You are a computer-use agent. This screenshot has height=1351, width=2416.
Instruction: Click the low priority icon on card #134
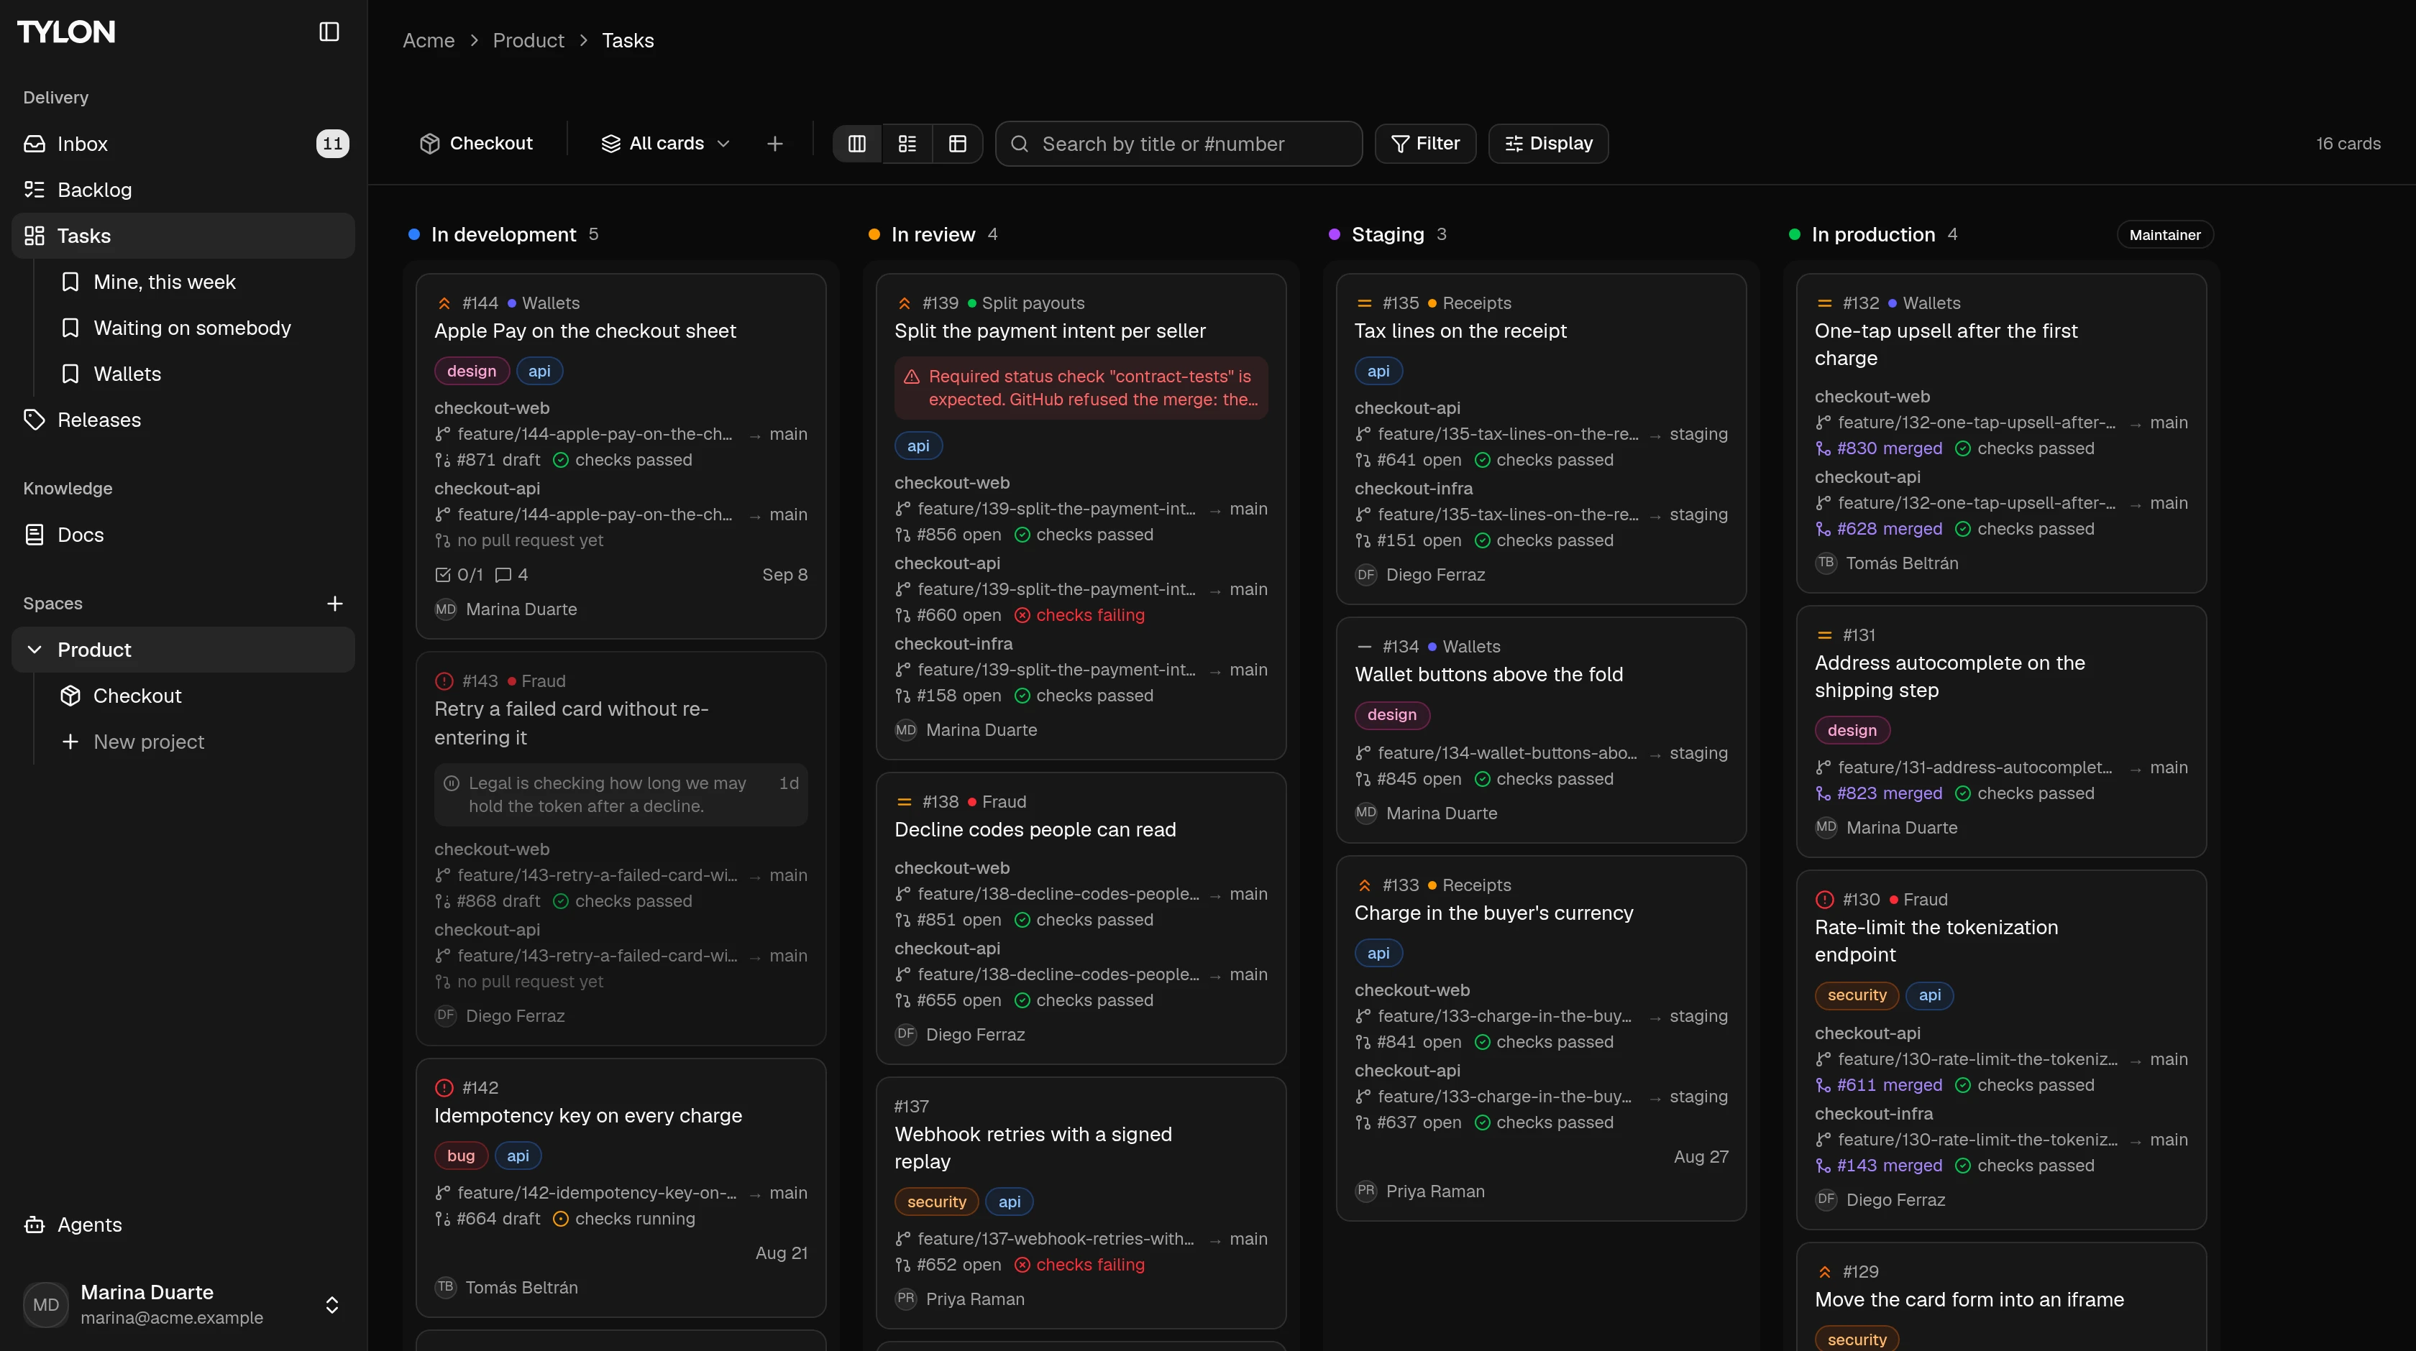pos(1365,647)
